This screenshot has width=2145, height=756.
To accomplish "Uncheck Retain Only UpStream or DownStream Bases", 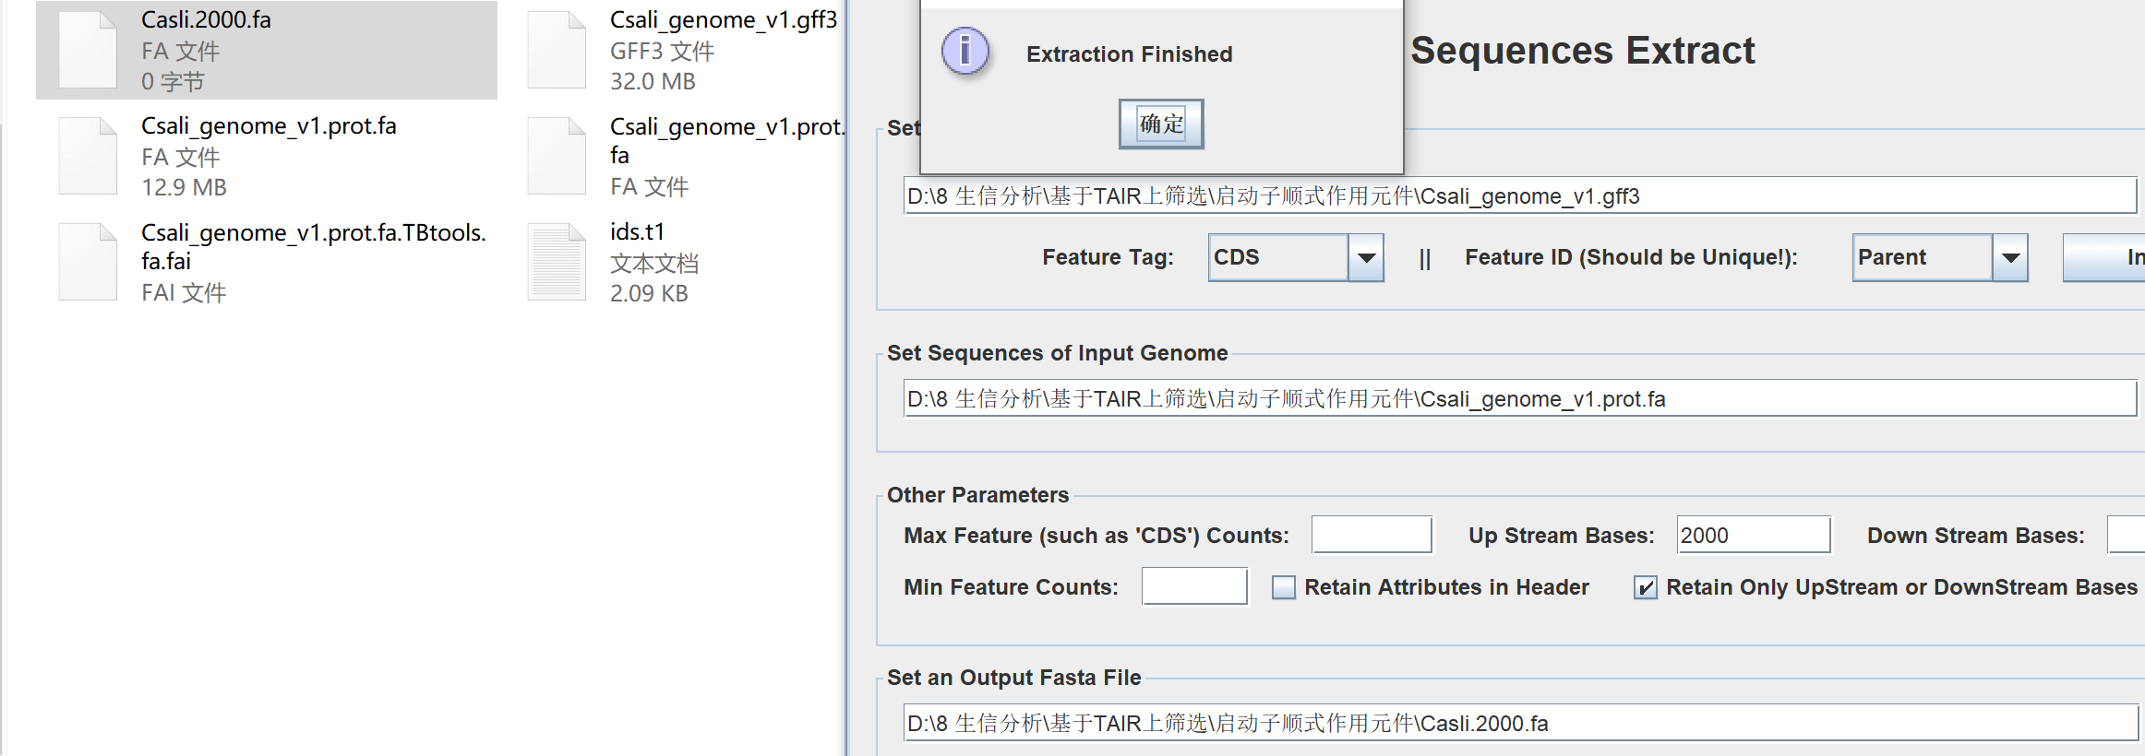I will [1645, 587].
